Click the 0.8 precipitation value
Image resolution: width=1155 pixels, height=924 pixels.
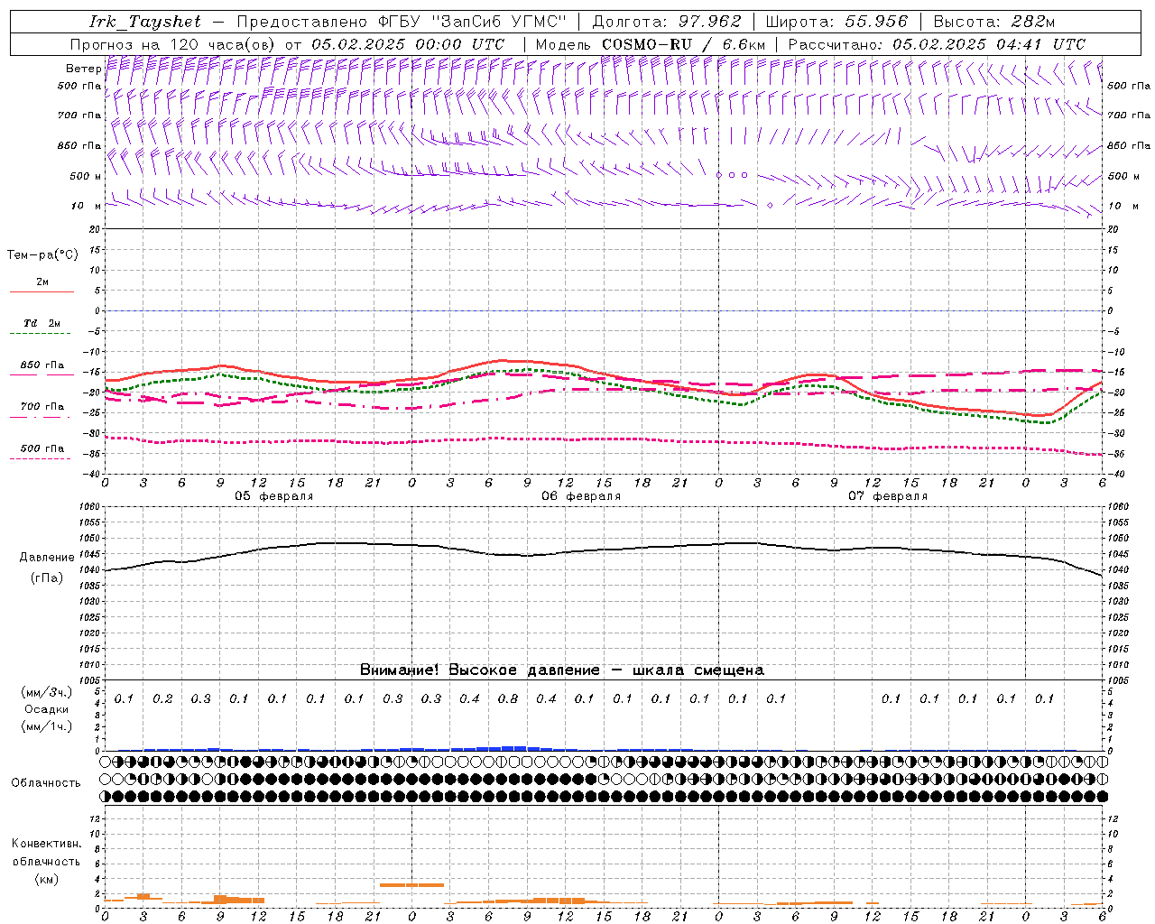click(x=508, y=698)
